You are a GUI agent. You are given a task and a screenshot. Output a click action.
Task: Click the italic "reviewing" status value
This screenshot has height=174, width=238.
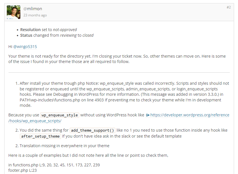[x=68, y=35]
